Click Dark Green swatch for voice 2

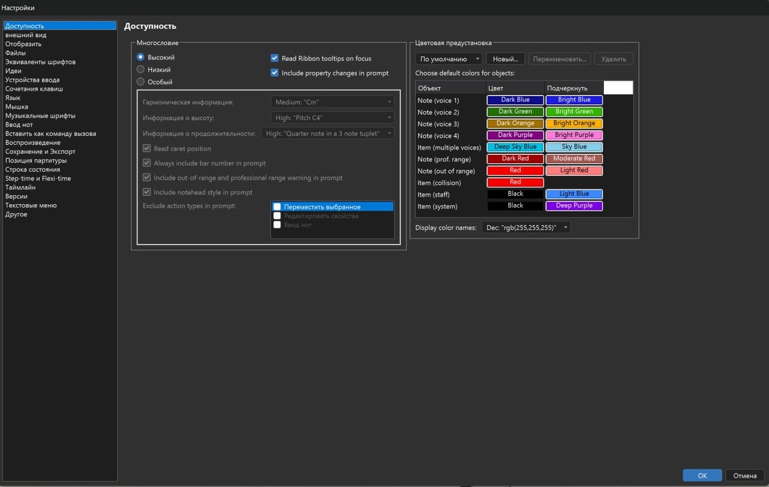(x=515, y=111)
